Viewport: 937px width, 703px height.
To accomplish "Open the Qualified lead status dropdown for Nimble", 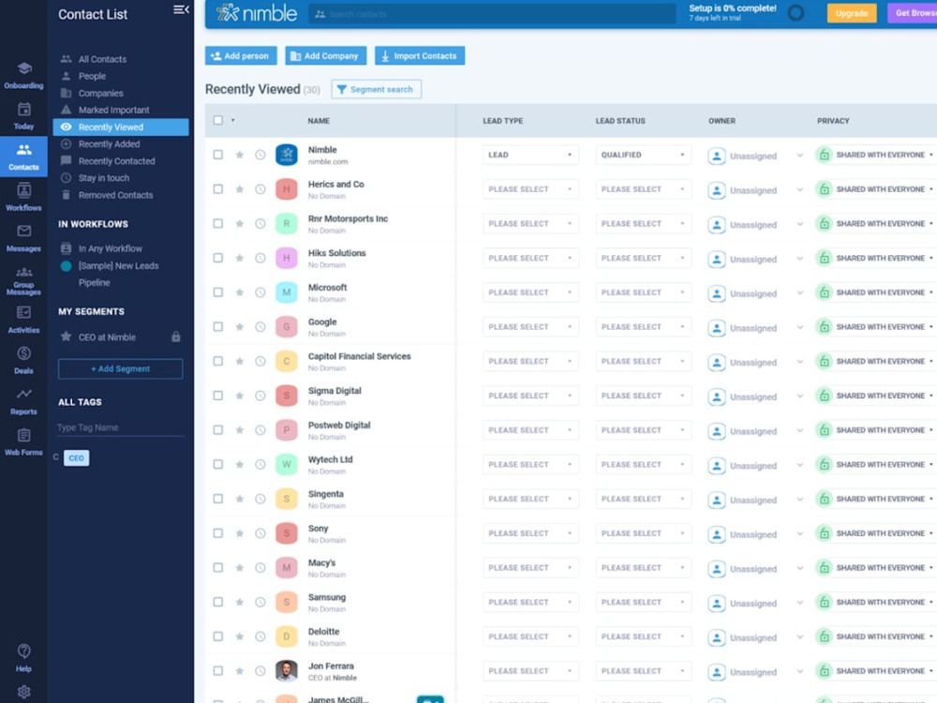I will point(643,155).
